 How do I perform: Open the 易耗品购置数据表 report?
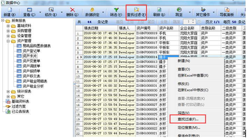36,46
